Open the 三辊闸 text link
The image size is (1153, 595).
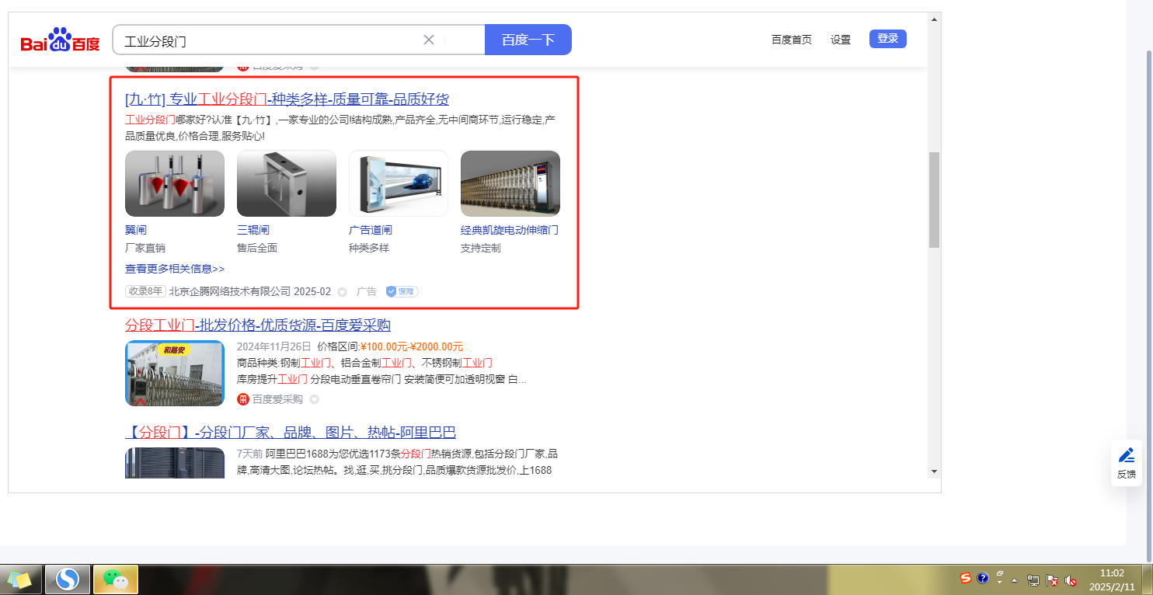253,230
